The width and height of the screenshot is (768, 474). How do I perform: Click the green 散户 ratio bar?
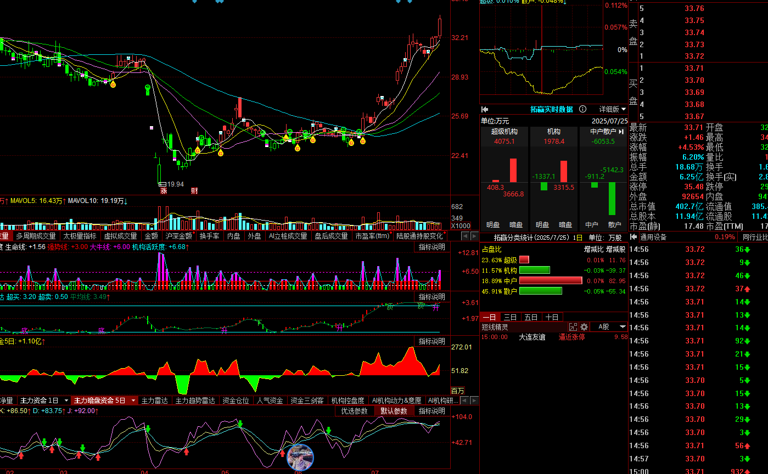(541, 291)
